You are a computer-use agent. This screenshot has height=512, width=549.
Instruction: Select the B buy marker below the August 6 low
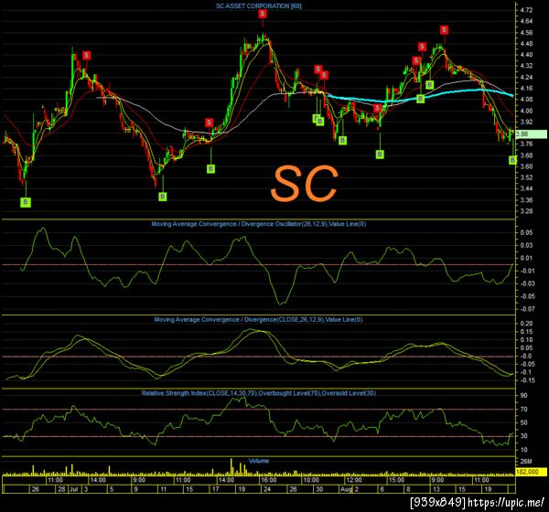click(380, 154)
